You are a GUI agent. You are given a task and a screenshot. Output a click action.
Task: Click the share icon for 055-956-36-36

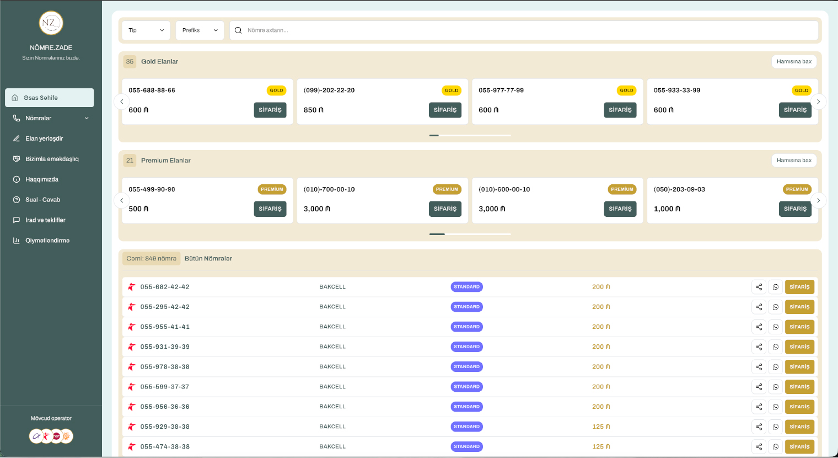point(759,407)
